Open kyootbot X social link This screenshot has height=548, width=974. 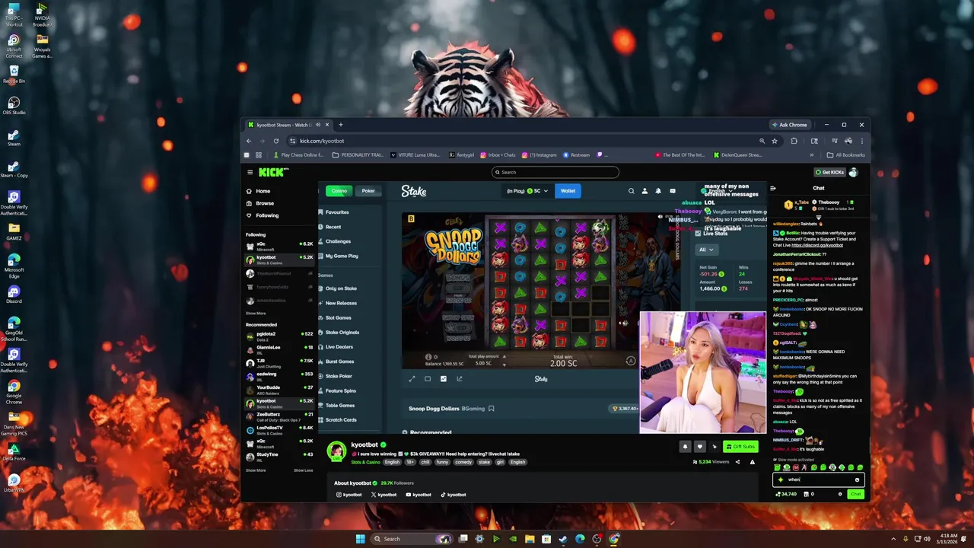pos(384,495)
